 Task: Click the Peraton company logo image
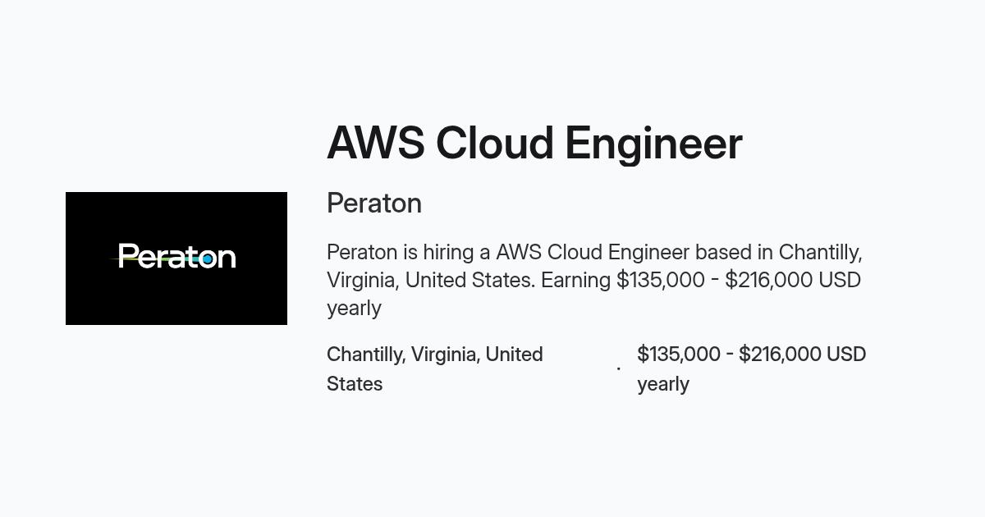[176, 258]
